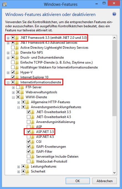Collapse Anwendungsentwicklungsfeatures node
Viewport: 122px width, 189px height.
click(x=18, y=107)
